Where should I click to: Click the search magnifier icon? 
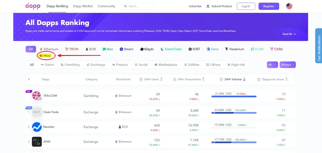[126, 6]
